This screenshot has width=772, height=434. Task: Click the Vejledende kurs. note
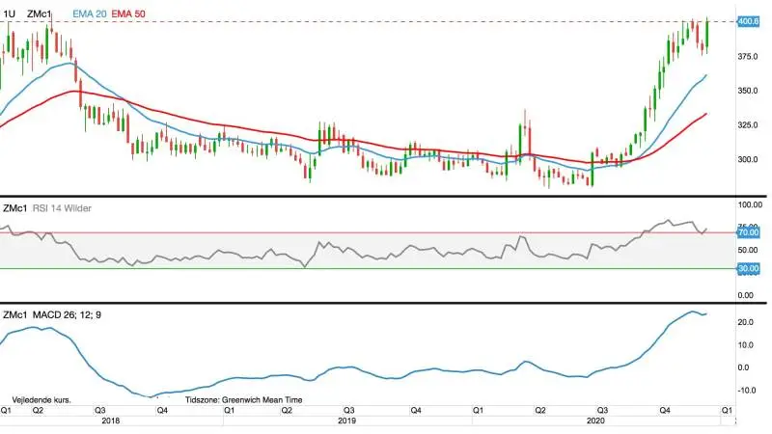41,400
